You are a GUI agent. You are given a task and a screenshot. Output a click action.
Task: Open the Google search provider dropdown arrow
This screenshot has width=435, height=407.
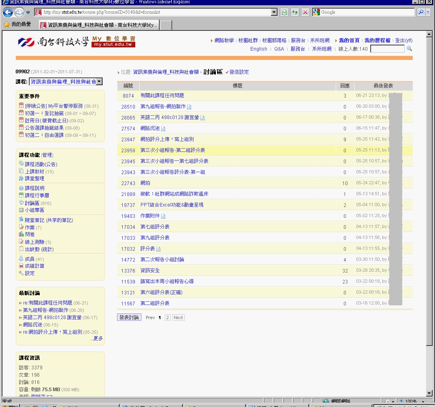pos(428,13)
